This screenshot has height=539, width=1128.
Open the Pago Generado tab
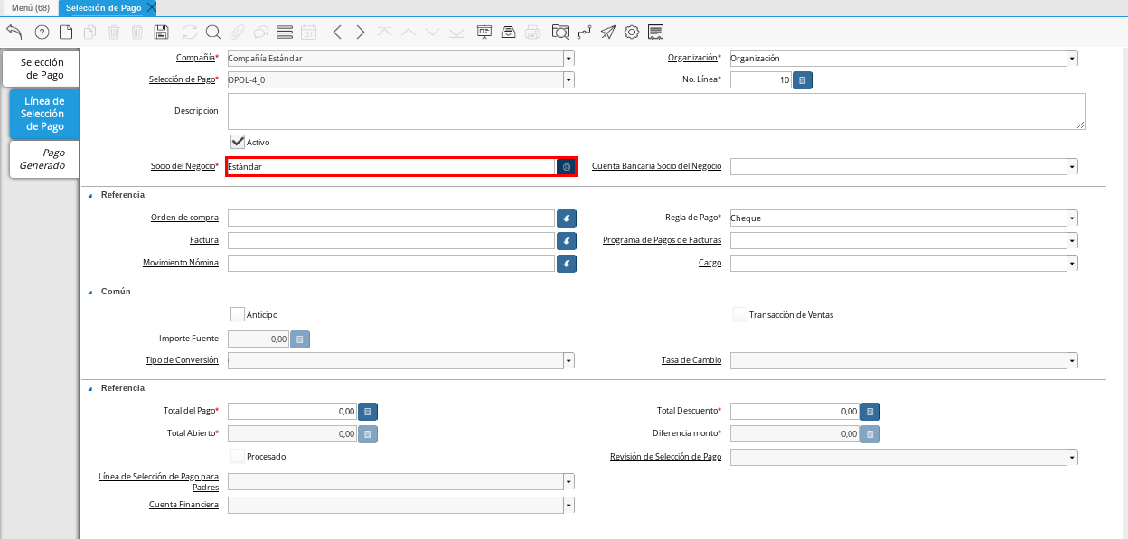pos(43,159)
